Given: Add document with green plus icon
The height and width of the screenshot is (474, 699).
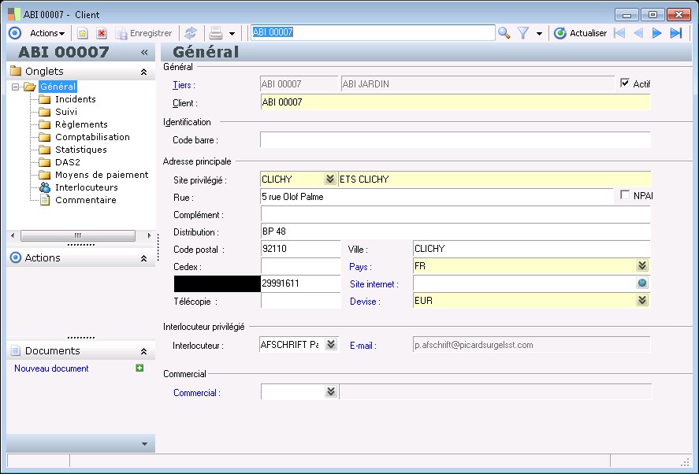Looking at the screenshot, I should pyautogui.click(x=139, y=368).
